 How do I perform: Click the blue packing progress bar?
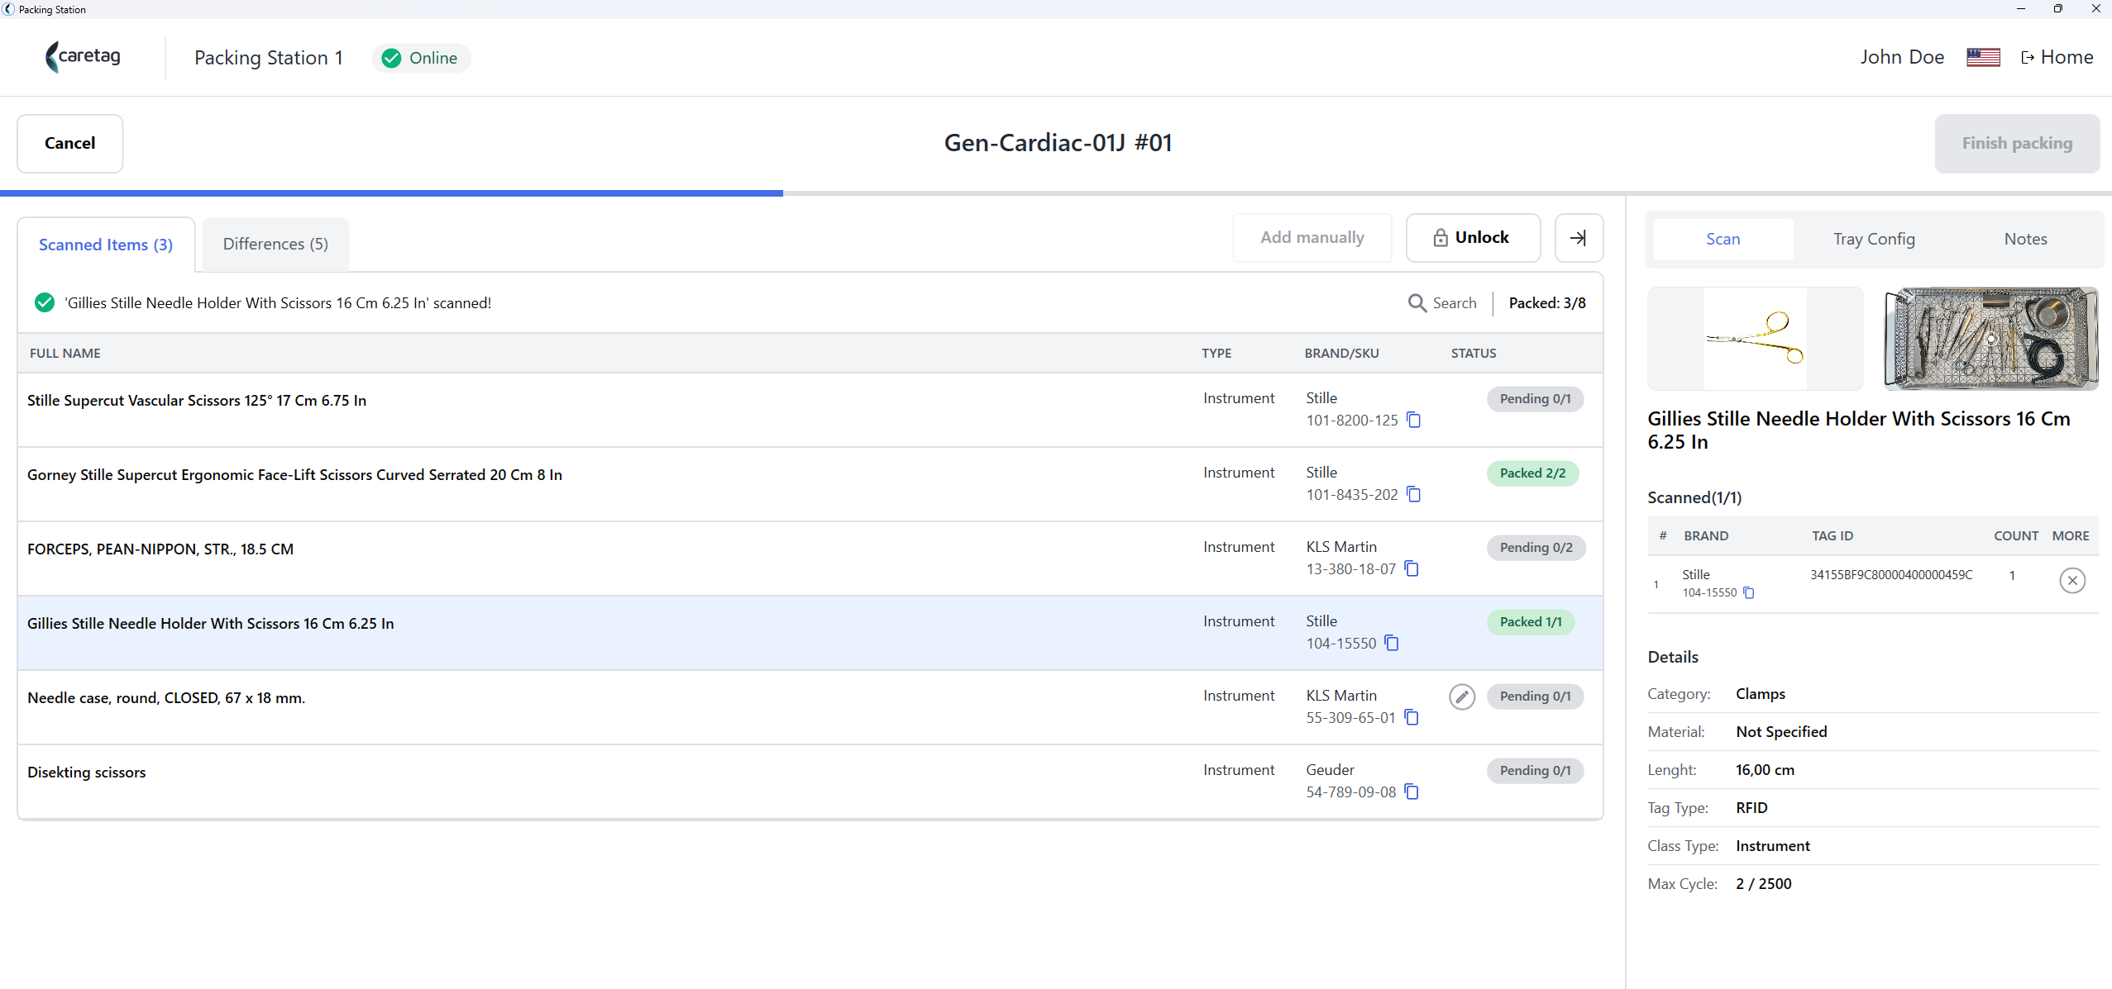click(x=391, y=193)
